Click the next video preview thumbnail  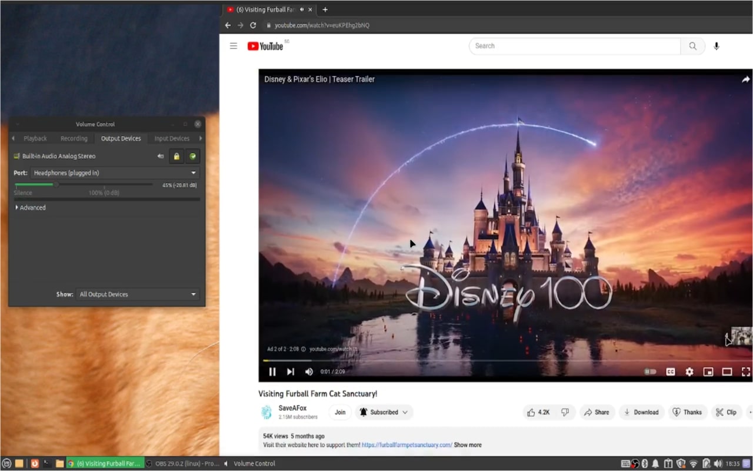coord(741,336)
